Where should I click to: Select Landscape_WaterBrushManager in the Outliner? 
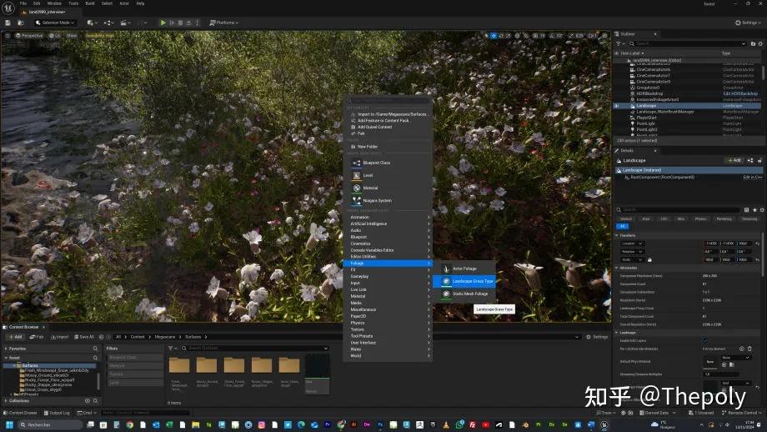coord(665,112)
